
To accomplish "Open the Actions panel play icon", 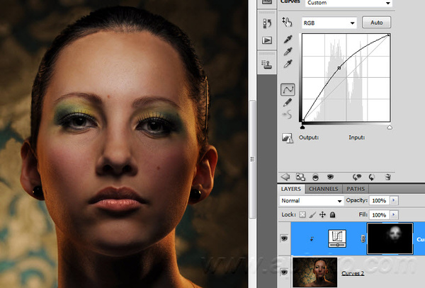I will (x=267, y=40).
